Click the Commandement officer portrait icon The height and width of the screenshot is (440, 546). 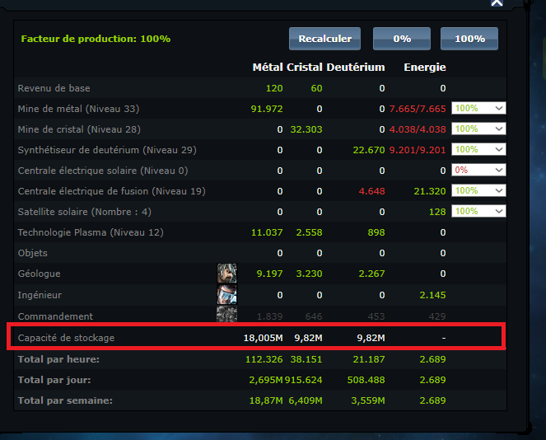point(226,314)
